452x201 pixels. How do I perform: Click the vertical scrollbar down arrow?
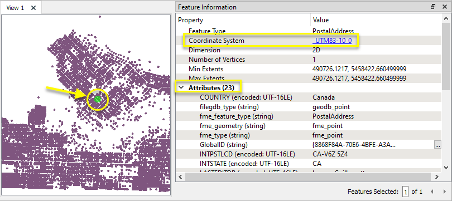[446, 167]
